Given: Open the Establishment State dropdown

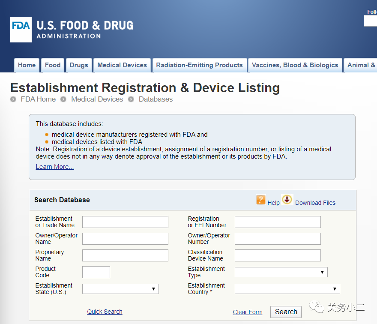Looking at the screenshot, I should tap(120, 289).
